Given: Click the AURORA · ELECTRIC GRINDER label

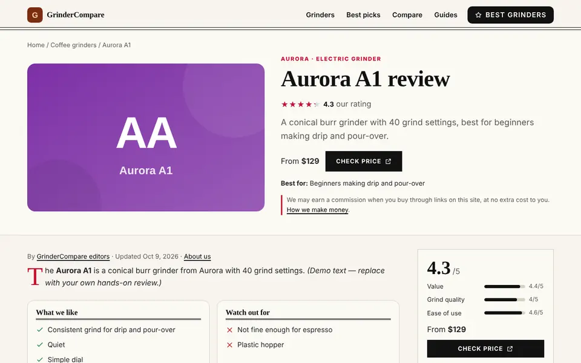Looking at the screenshot, I should click(x=331, y=59).
